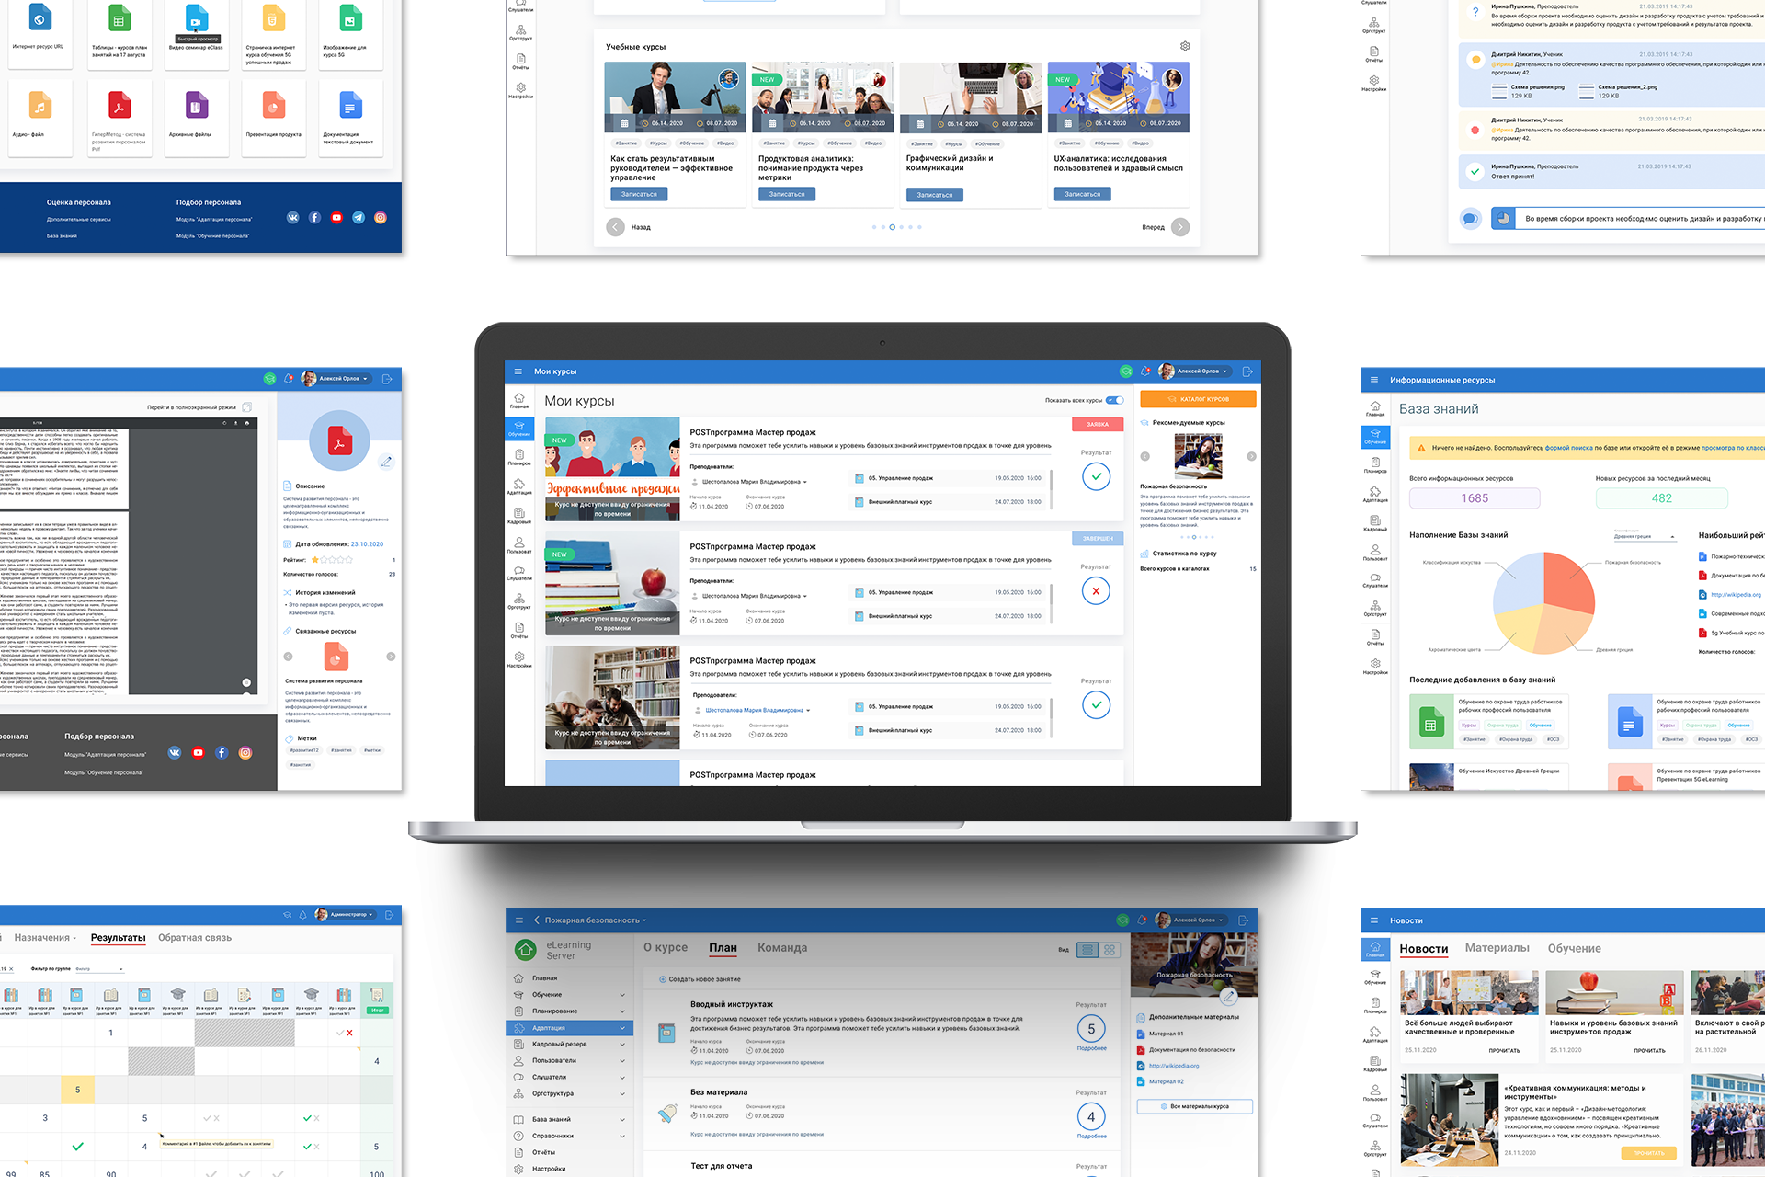
Task: Open Слушатели icon in Мои курсы sidebar
Action: pyautogui.click(x=519, y=573)
